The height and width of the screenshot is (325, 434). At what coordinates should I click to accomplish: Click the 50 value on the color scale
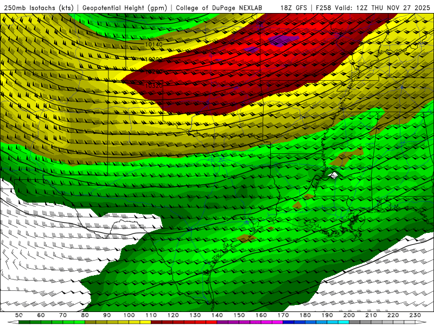click(18, 315)
